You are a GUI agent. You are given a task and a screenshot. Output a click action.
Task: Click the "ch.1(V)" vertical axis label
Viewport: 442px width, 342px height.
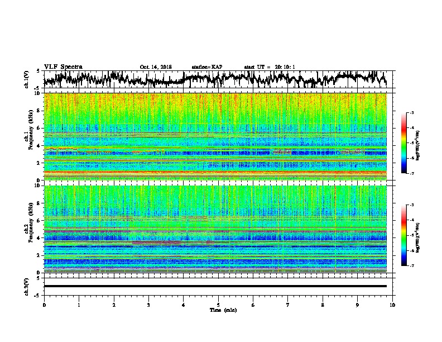coord(27,79)
